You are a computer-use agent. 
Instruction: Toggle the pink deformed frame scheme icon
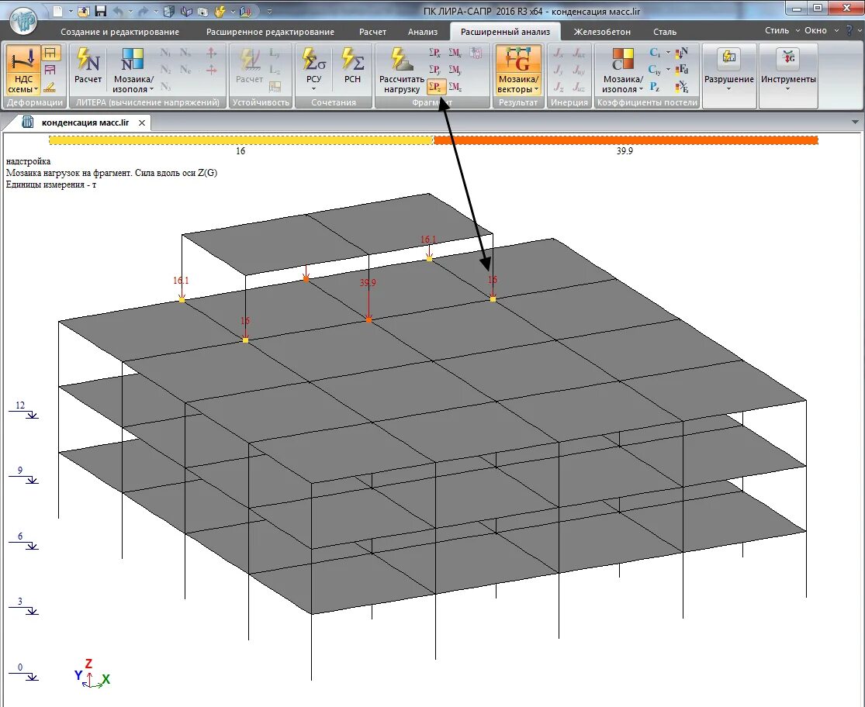[x=50, y=70]
